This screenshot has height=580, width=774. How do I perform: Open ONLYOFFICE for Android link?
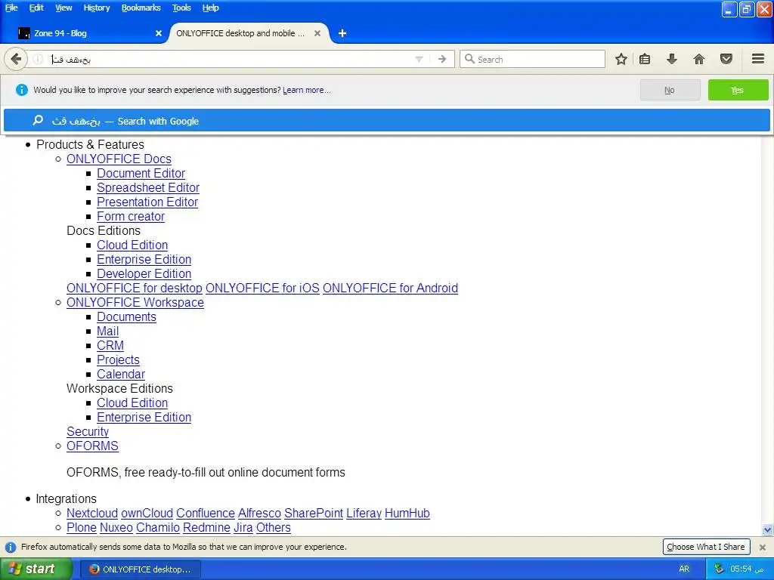(x=391, y=288)
